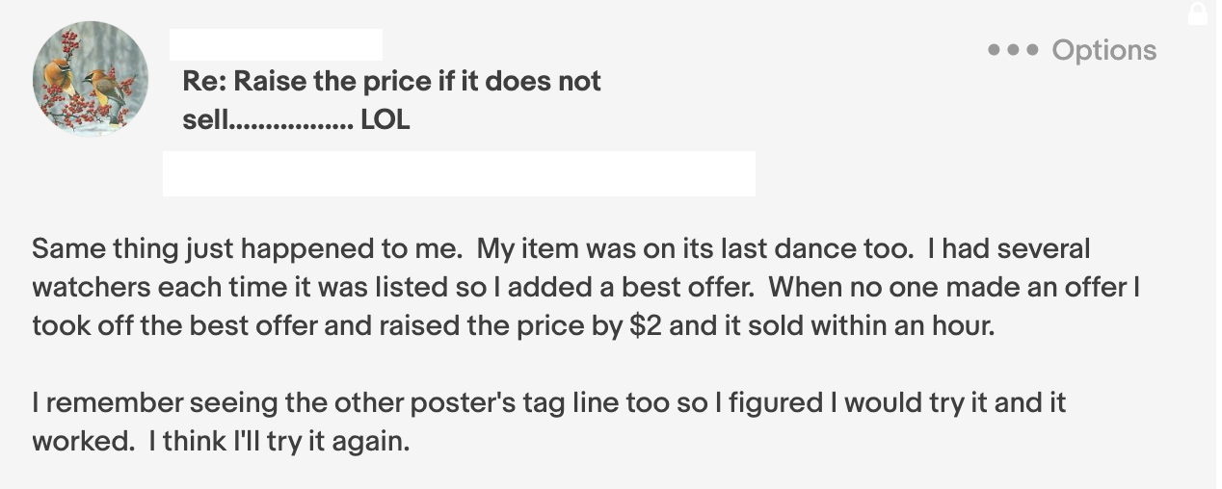Click the "Options" label text
Screen dimensions: 1222x489
tap(1104, 50)
